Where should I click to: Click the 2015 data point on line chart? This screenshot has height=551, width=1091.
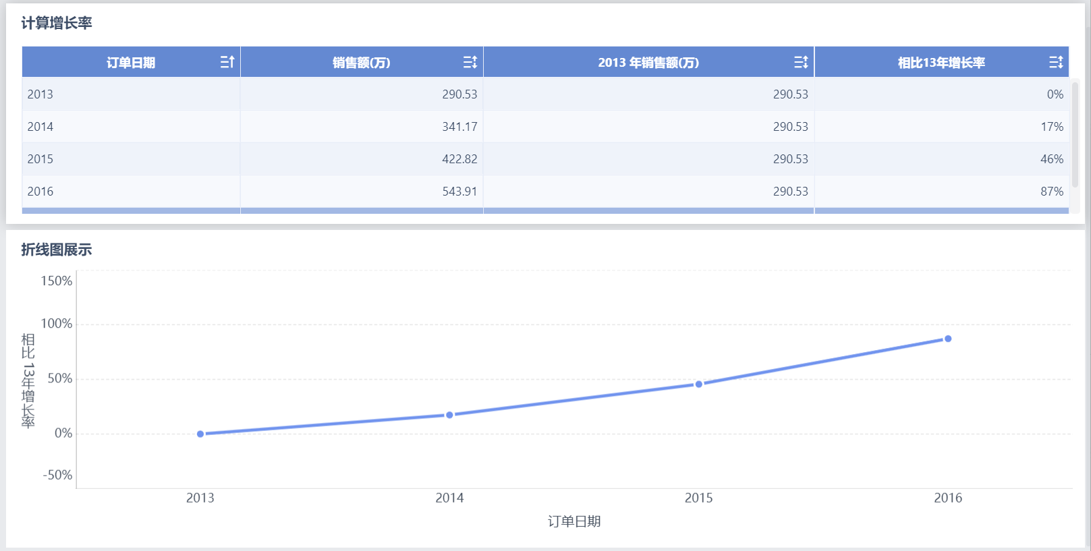click(x=699, y=384)
